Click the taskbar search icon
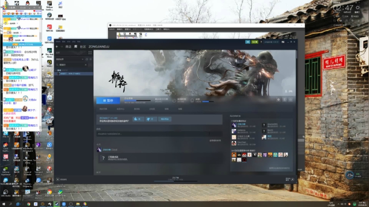Image resolution: width=369 pixels, height=207 pixels. pyautogui.click(x=11, y=204)
